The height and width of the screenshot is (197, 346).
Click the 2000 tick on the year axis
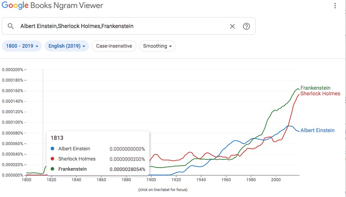tap(276, 180)
